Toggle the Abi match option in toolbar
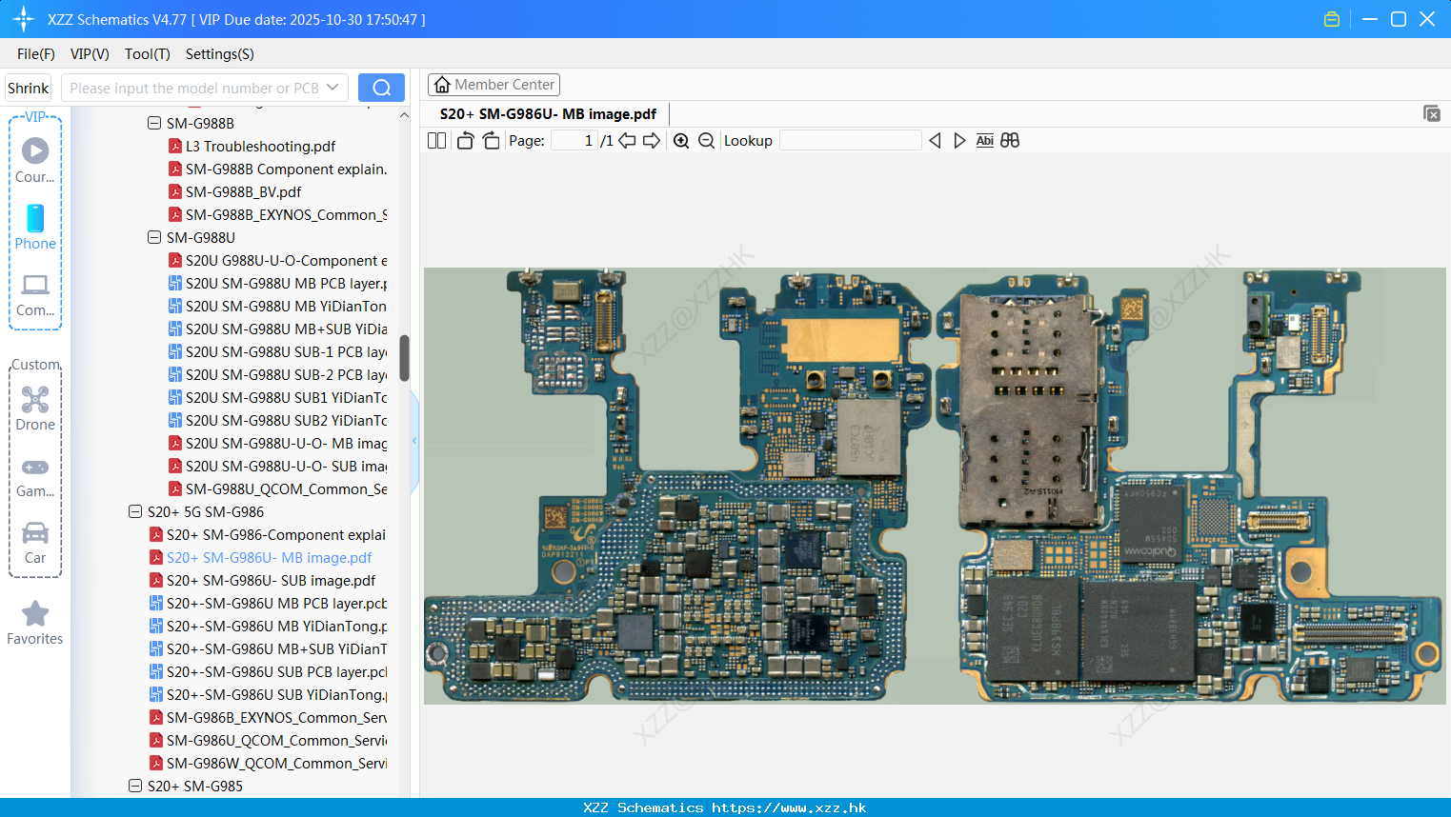 coord(984,140)
